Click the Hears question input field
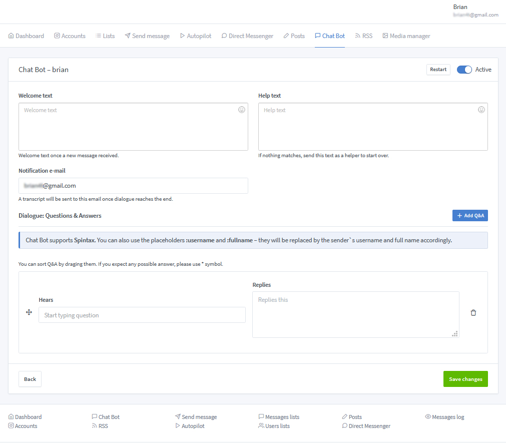The image size is (506, 444). 142,315
